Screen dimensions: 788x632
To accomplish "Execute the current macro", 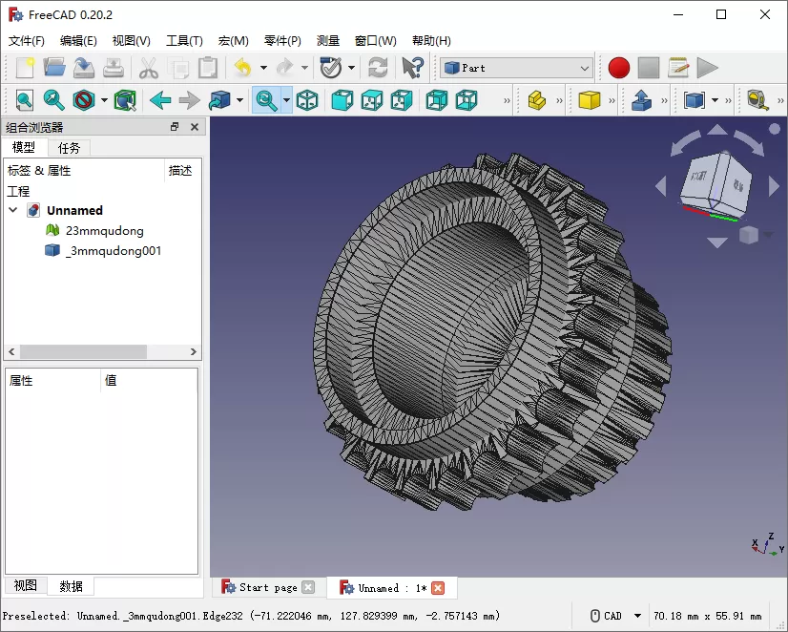I will [x=706, y=67].
